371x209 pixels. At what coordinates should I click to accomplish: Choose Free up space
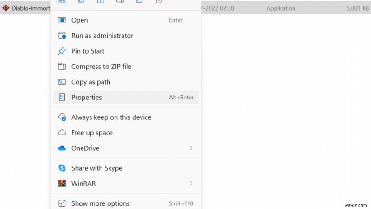(92, 133)
